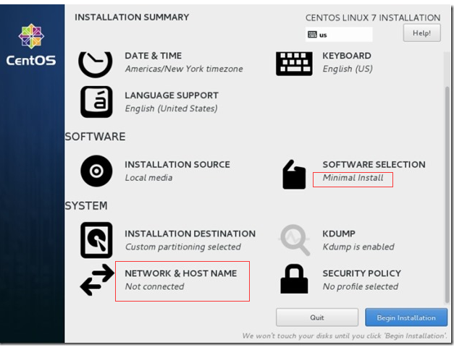
Task: Click the English (US) keyboard text
Action: pyautogui.click(x=348, y=69)
